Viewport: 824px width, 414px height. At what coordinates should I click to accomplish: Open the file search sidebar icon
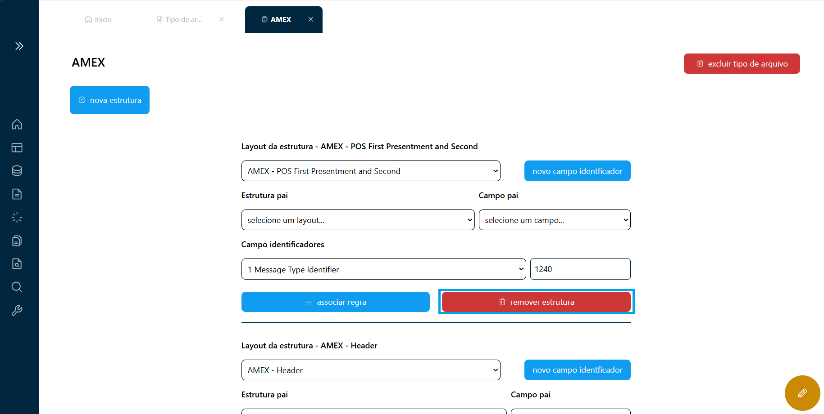tap(17, 264)
